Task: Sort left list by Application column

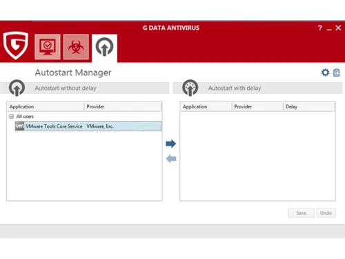Action: tap(46, 106)
